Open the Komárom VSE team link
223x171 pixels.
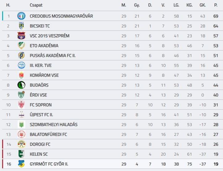44,75
